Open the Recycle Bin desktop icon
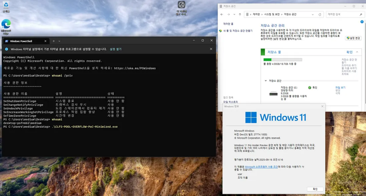This screenshot has height=196, width=366. (x=6, y=7)
